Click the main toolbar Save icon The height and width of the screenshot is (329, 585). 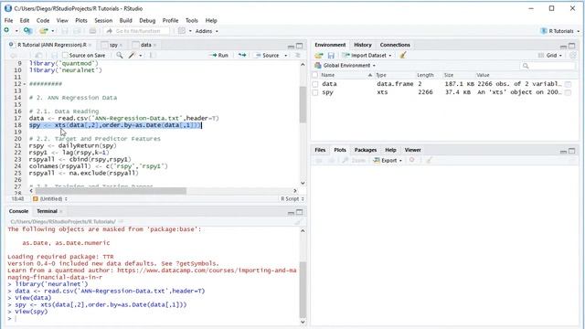pyautogui.click(x=65, y=31)
